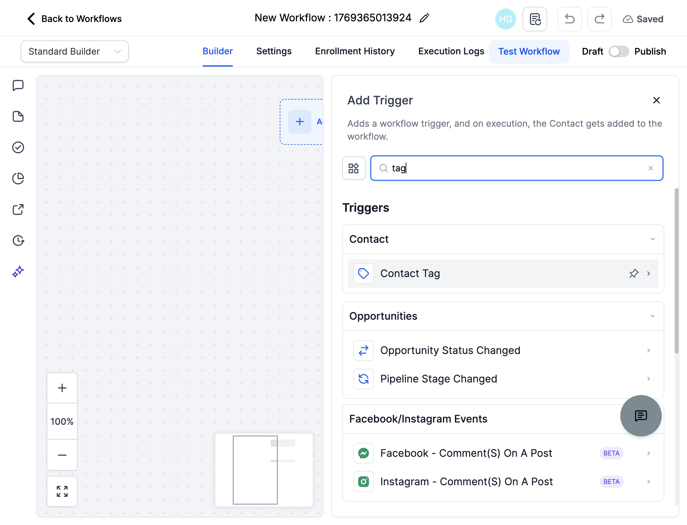Image resolution: width=687 pixels, height=525 pixels.
Task: Fit canvas to screen icon
Action: 62,491
